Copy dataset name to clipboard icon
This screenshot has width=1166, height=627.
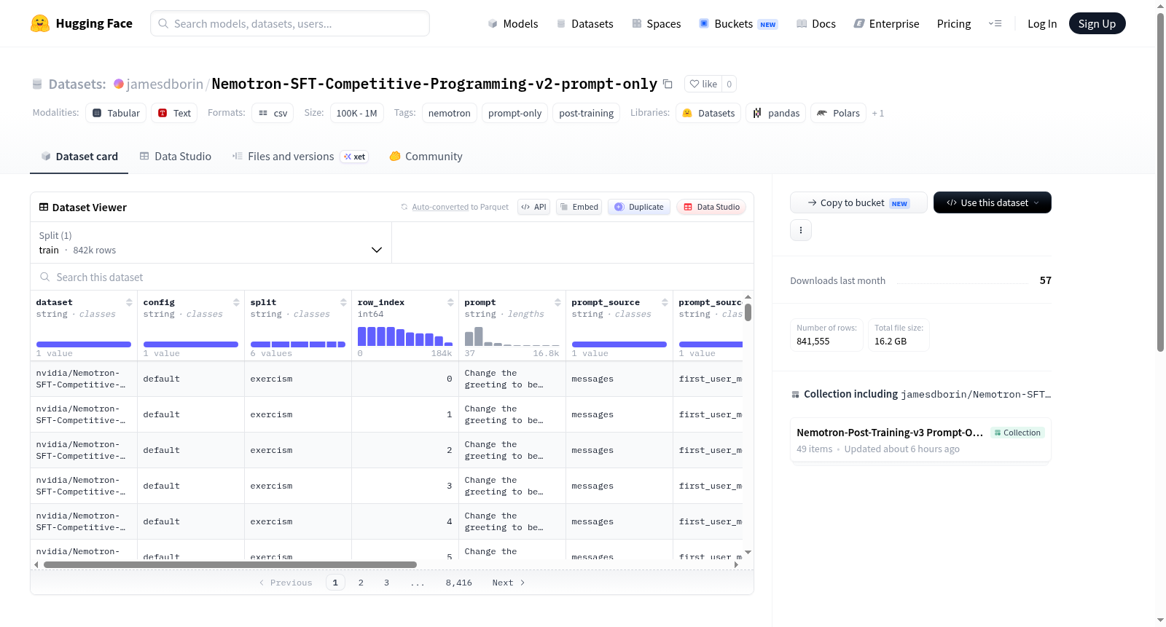point(668,84)
